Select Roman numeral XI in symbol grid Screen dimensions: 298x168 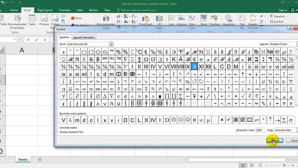201,66
